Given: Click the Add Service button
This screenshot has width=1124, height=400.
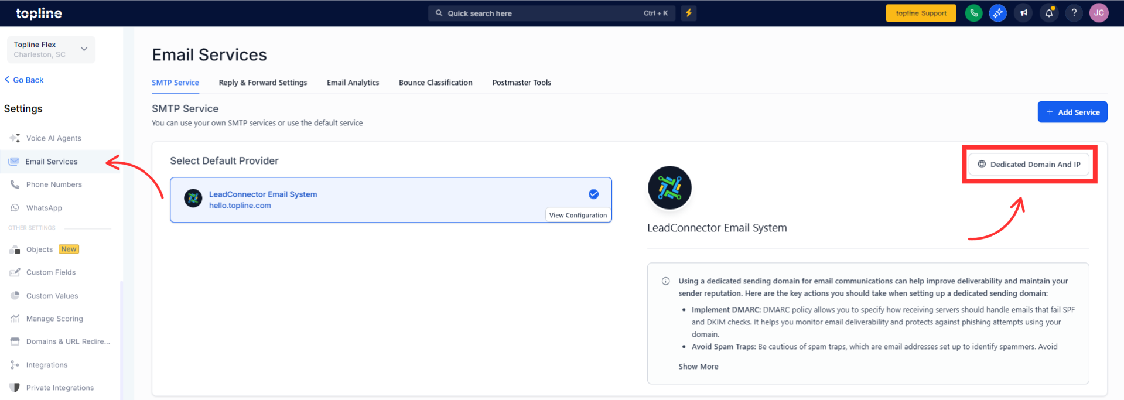Looking at the screenshot, I should [1072, 112].
